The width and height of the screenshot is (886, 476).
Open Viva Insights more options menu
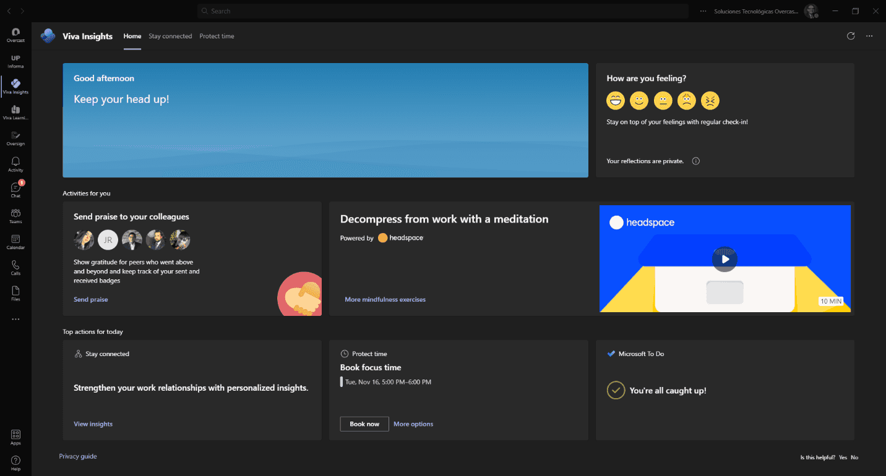(x=869, y=36)
